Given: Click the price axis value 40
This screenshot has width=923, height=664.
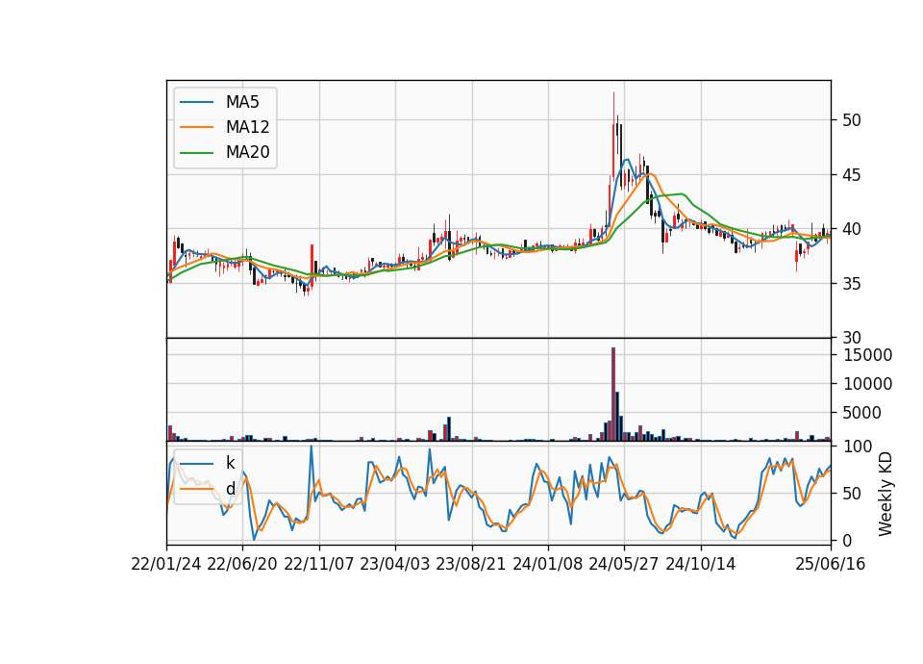Looking at the screenshot, I should [x=852, y=229].
